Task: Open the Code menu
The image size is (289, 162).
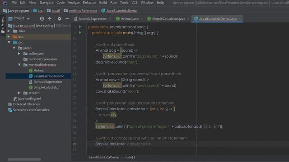Action: (x=61, y=3)
